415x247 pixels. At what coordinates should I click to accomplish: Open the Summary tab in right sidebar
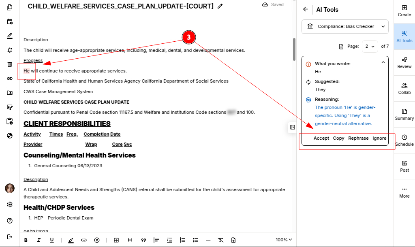404,114
